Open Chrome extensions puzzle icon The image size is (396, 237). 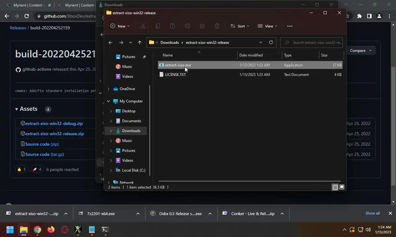tap(359, 16)
